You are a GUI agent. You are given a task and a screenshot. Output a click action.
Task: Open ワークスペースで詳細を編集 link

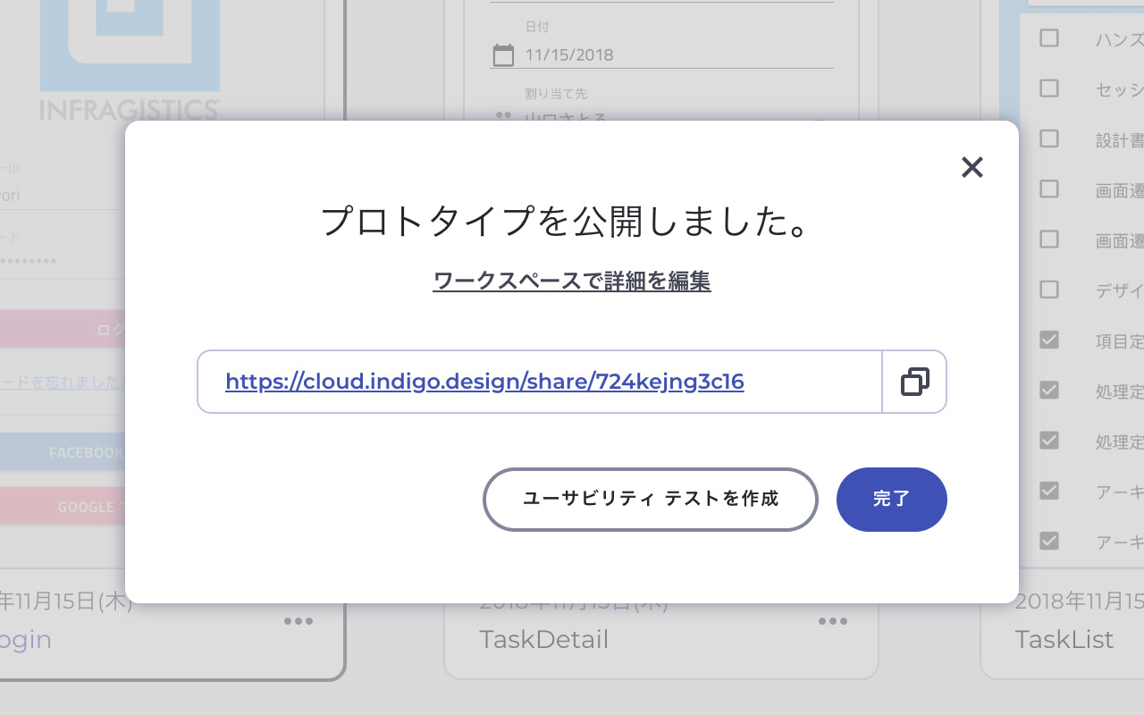pyautogui.click(x=571, y=282)
